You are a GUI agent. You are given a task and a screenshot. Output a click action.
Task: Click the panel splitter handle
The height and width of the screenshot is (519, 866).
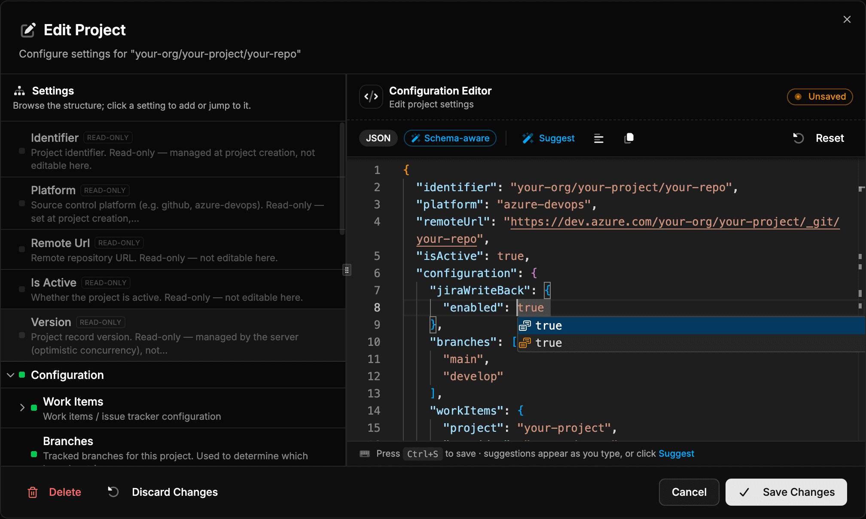pos(347,270)
